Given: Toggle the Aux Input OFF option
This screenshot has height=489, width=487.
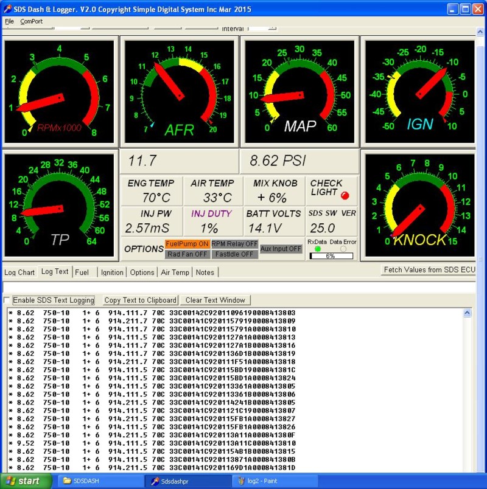Looking at the screenshot, I should pyautogui.click(x=281, y=249).
